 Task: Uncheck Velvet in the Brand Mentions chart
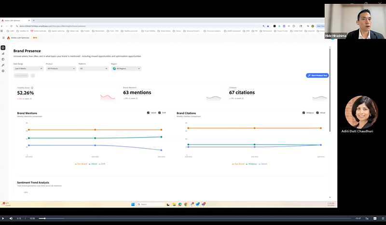coord(148,112)
